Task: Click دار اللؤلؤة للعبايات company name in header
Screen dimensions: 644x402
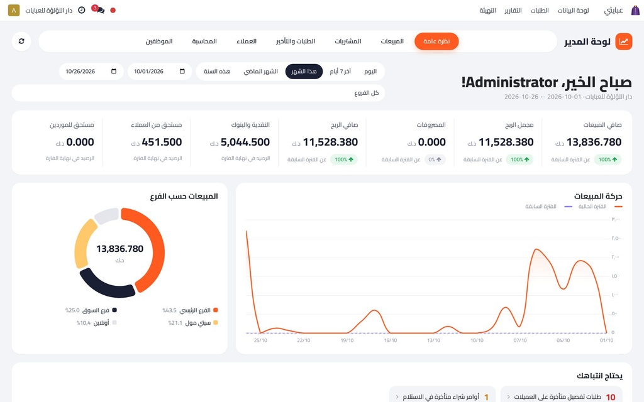Action: (49, 10)
